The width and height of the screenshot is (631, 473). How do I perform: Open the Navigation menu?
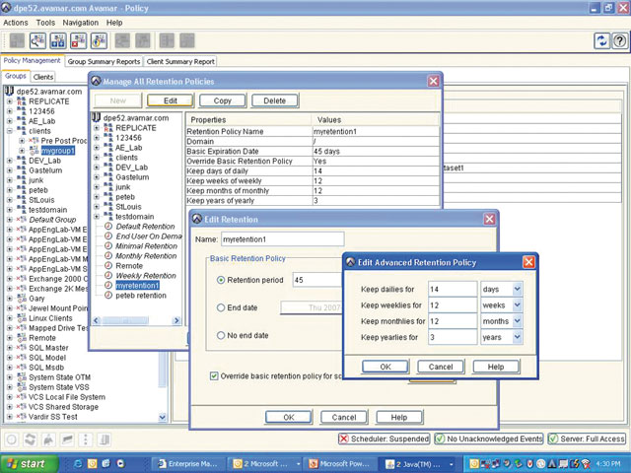pos(81,23)
